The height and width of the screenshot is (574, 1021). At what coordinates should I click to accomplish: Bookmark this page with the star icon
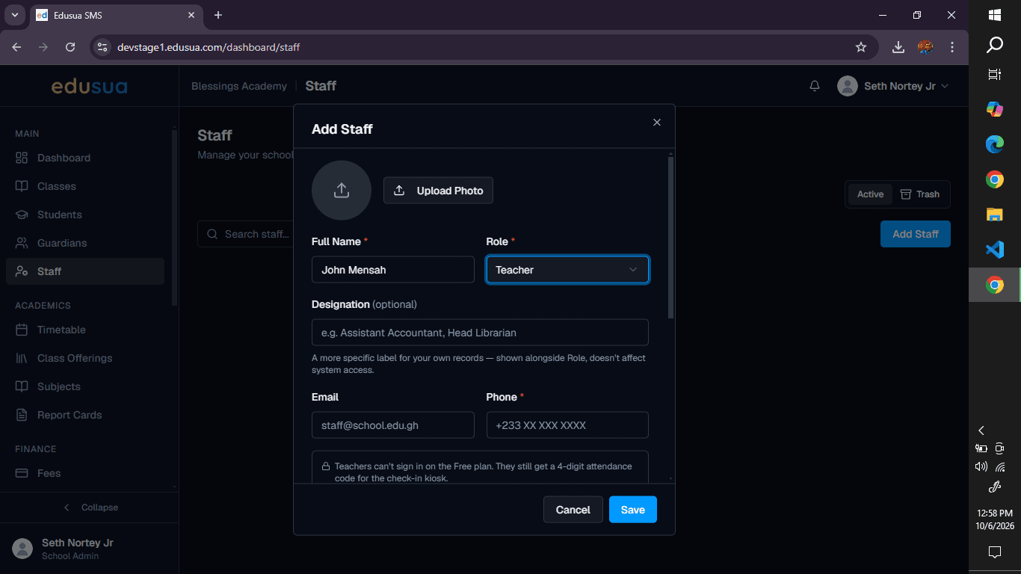tap(861, 47)
